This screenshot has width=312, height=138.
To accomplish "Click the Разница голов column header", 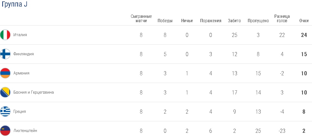I will [282, 19].
